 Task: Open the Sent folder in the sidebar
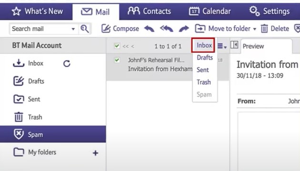point(27,99)
